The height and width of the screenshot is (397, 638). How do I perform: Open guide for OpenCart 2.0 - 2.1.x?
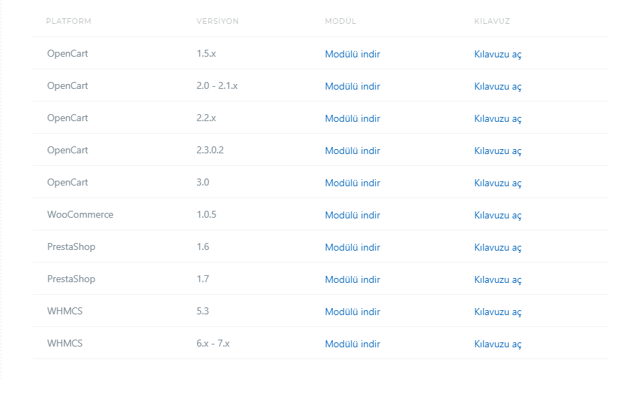point(498,87)
